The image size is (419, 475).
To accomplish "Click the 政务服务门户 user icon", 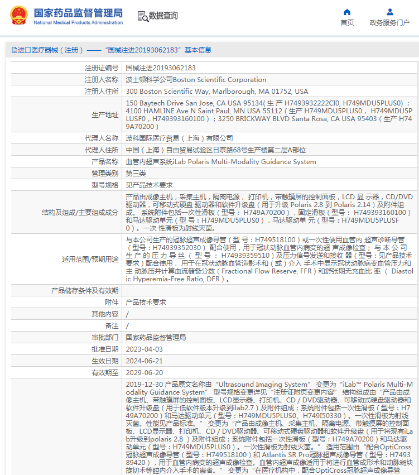I will point(390,12).
